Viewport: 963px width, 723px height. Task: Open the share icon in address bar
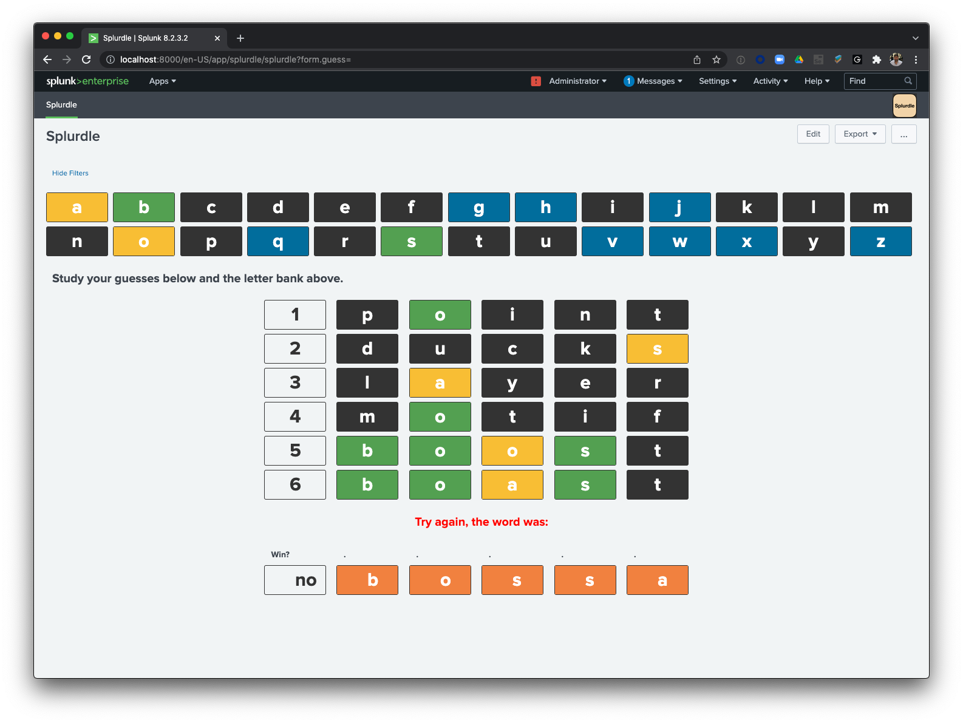tap(697, 59)
